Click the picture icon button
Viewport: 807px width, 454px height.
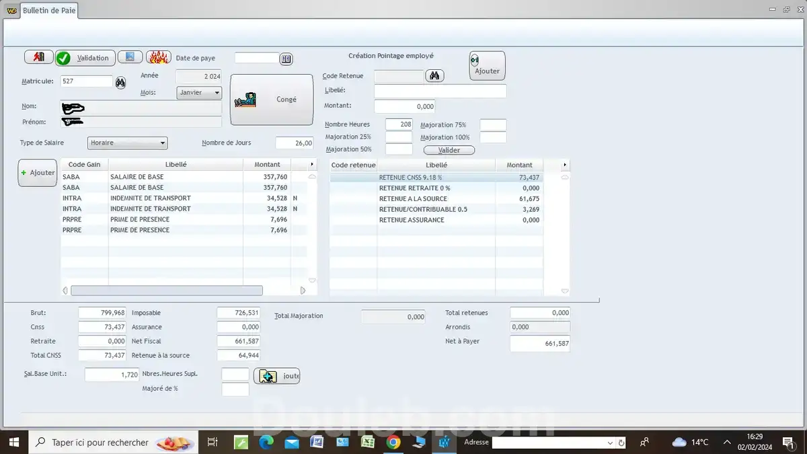pos(130,58)
